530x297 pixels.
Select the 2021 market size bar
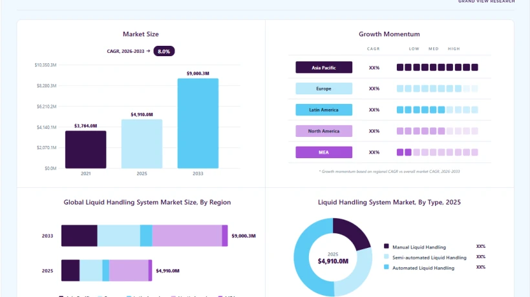(85, 150)
